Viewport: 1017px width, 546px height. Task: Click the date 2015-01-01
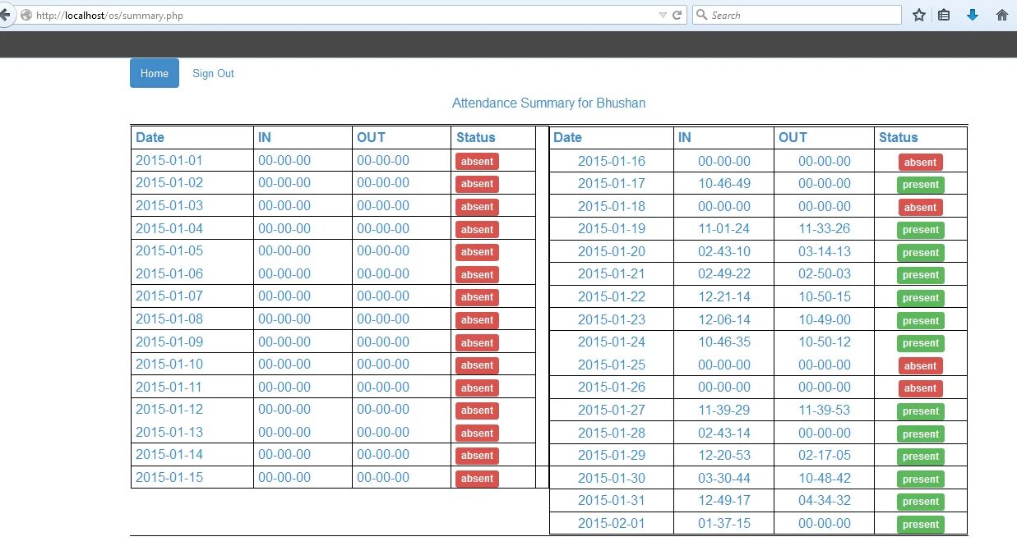pyautogui.click(x=169, y=160)
